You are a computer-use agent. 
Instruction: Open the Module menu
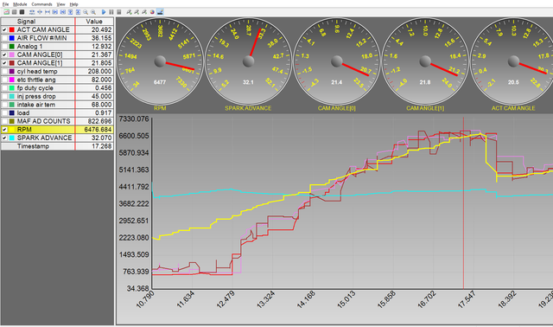(20, 4)
